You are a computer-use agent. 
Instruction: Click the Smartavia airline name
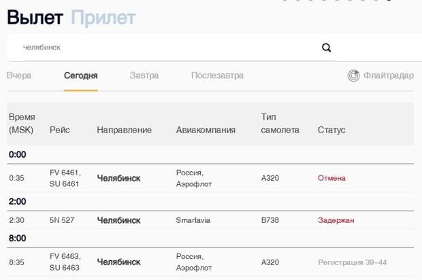click(x=195, y=220)
